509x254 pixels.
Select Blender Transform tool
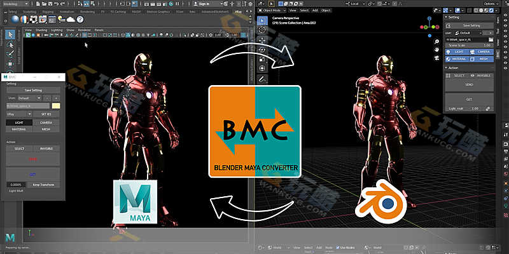tap(262, 69)
